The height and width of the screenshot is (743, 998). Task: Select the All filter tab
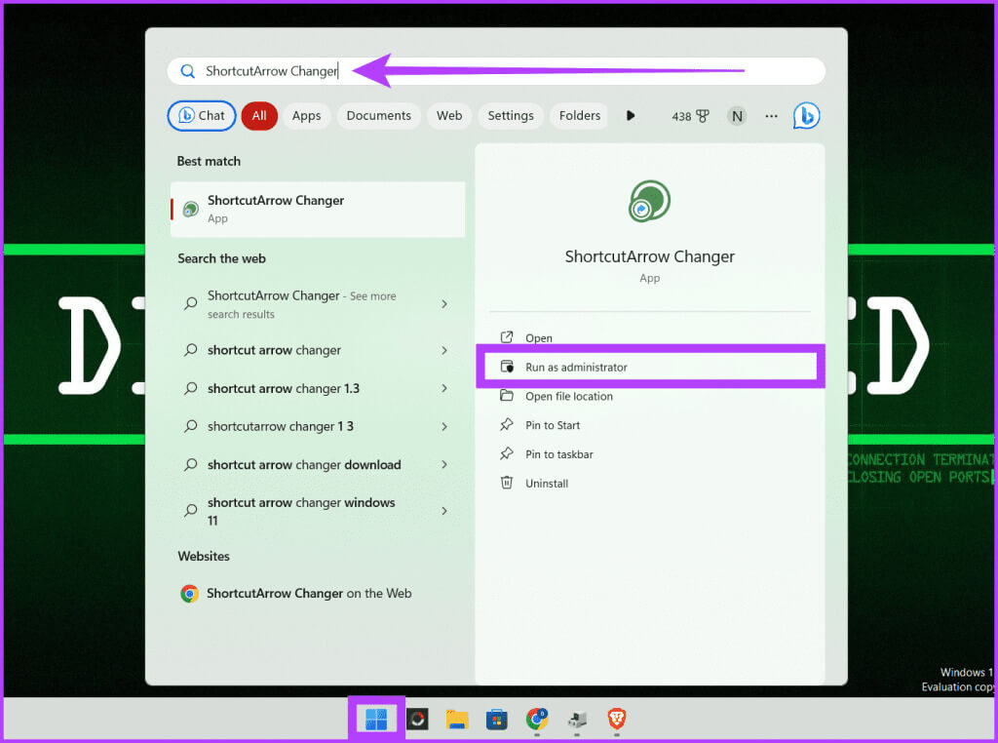tap(259, 116)
